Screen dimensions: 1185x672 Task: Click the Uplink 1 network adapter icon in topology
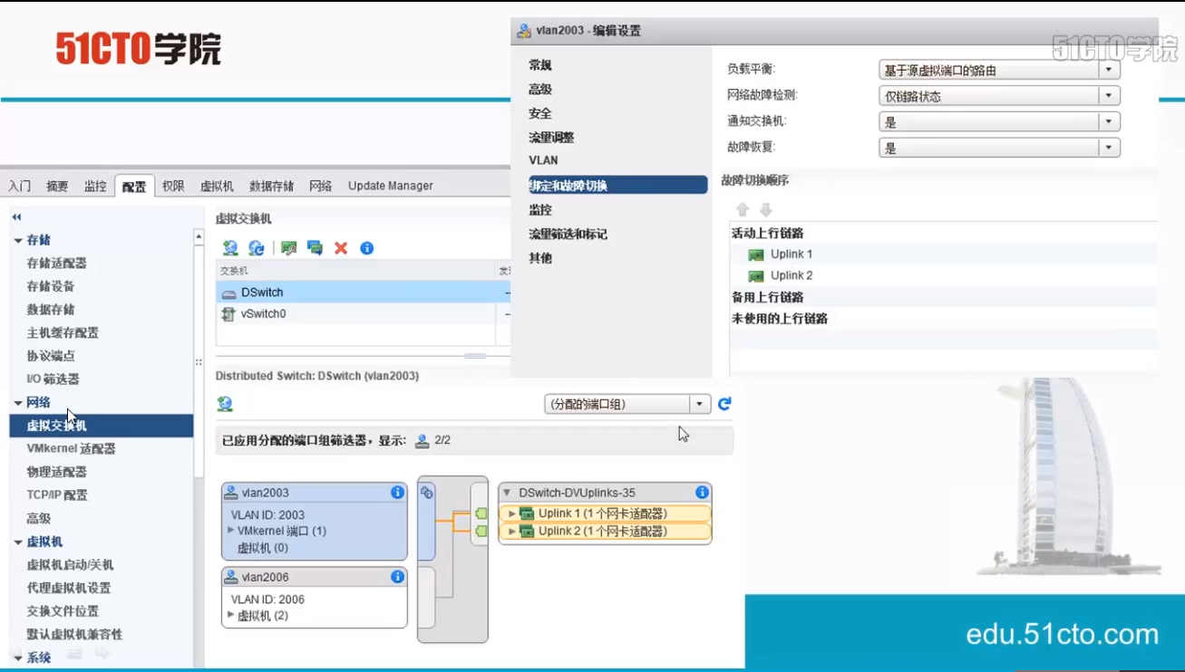click(526, 514)
